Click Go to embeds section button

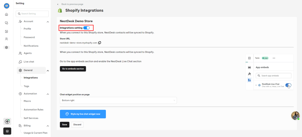pyautogui.click(x=73, y=69)
